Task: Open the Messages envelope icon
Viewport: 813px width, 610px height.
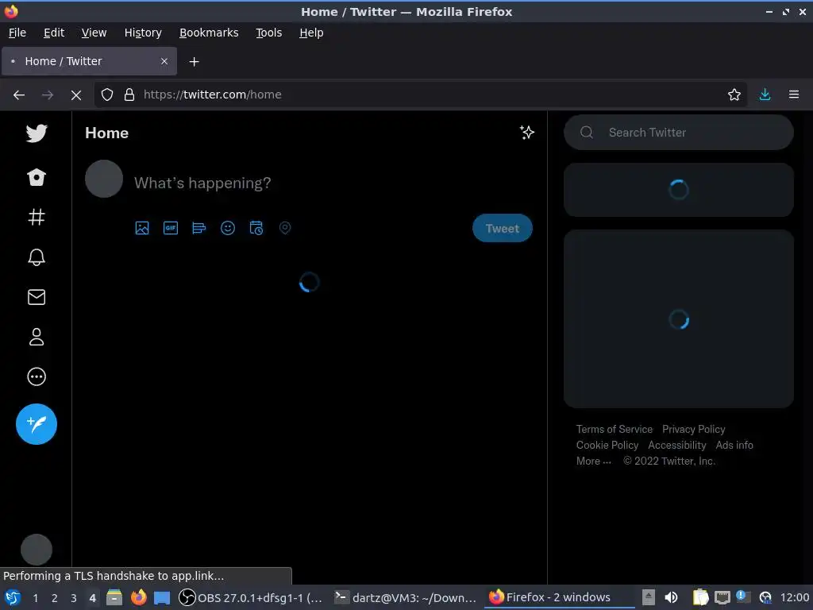Action: 37,297
